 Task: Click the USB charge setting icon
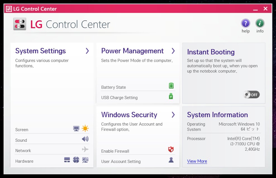(x=171, y=96)
